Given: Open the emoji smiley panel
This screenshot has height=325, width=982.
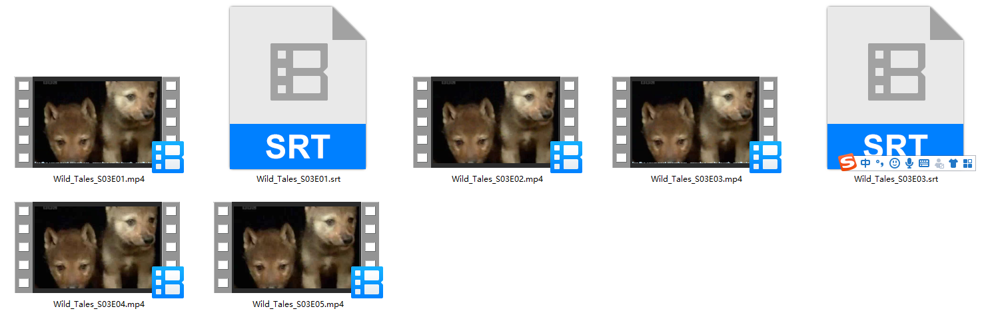Looking at the screenshot, I should coord(895,163).
